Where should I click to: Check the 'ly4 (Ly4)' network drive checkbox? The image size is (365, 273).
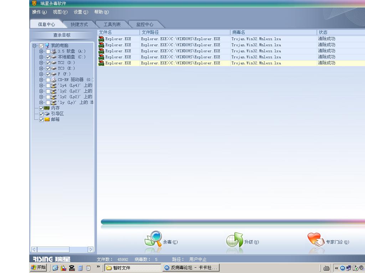click(48, 86)
